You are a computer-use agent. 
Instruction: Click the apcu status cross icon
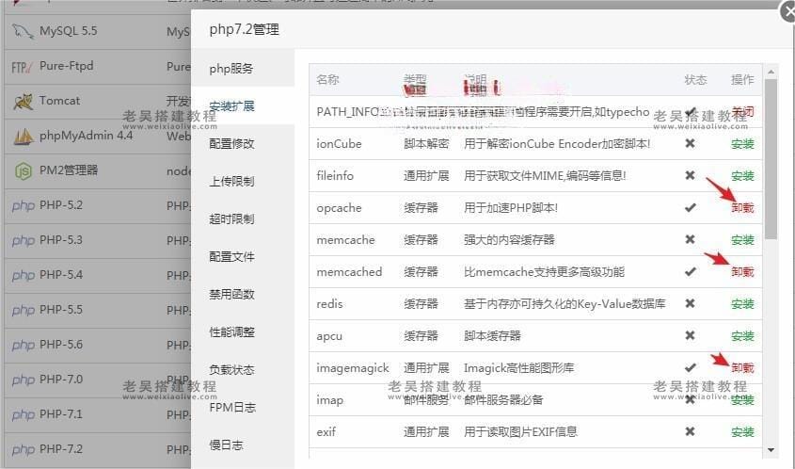pos(690,335)
